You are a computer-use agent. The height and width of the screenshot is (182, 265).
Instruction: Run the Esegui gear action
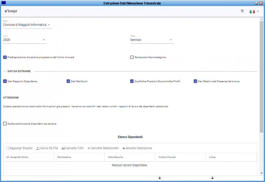tap(11, 11)
